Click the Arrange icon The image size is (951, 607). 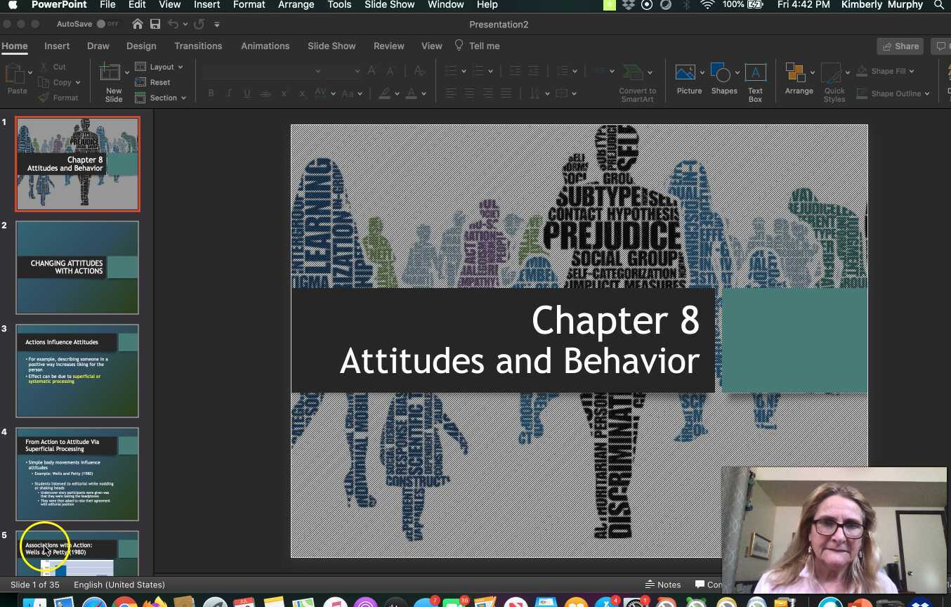click(796, 74)
